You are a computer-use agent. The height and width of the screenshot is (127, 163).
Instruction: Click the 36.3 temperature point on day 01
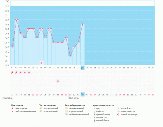(12, 47)
